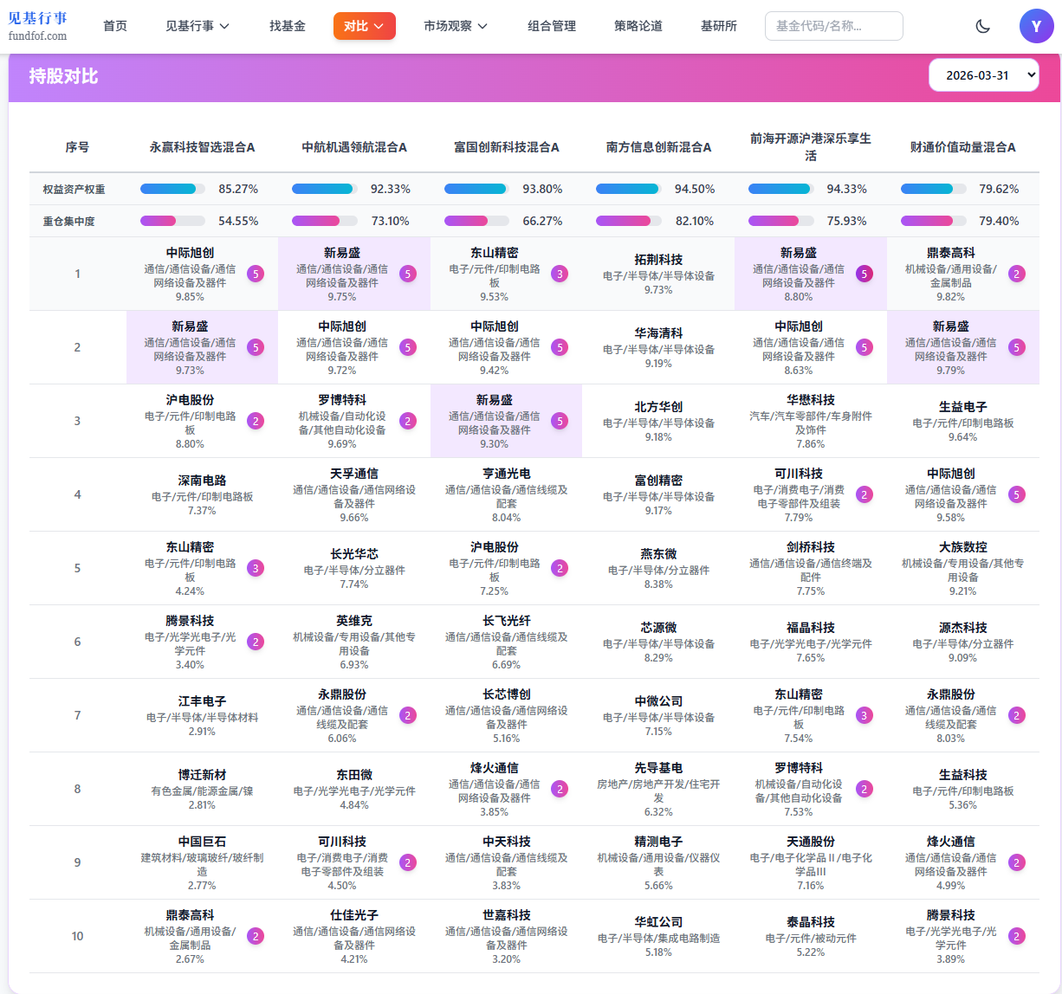Select 深南电路 holding cell

click(x=202, y=494)
